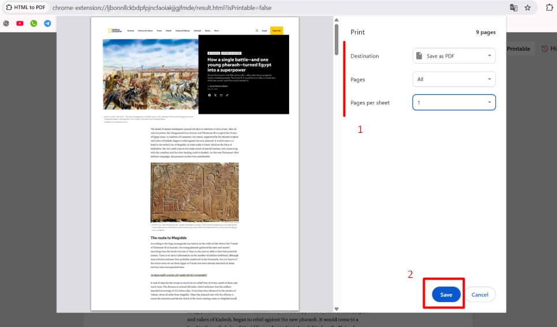Click the '9 pages' count text
This screenshot has height=327, width=557.
485,32
